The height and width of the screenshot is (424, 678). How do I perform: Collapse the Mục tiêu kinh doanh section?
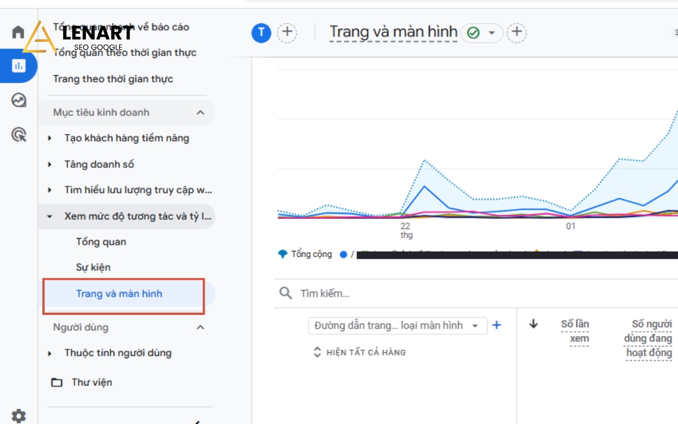200,113
